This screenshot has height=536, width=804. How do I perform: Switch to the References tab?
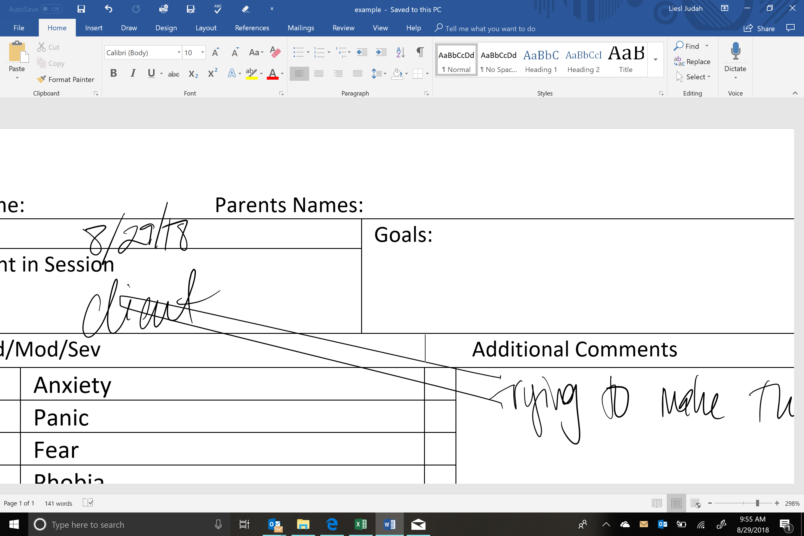(252, 28)
